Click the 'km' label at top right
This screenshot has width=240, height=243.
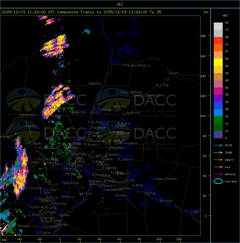206,12
